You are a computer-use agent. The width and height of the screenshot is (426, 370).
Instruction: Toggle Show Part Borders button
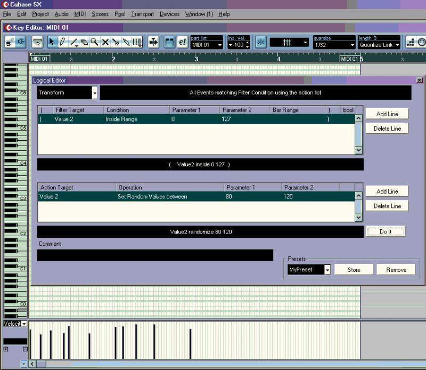pyautogui.click(x=169, y=42)
